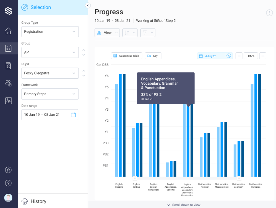This screenshot has height=208, width=276.
Task: Open the sort order dropdown
Action: pos(130,33)
